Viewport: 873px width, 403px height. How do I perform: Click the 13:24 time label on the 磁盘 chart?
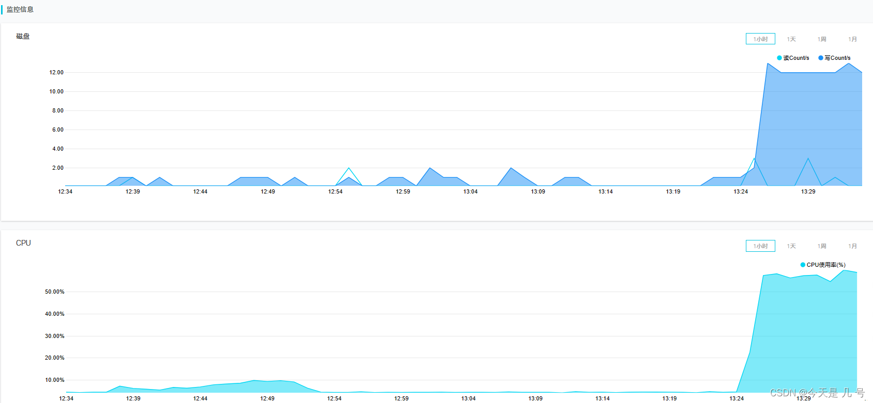[x=741, y=191]
